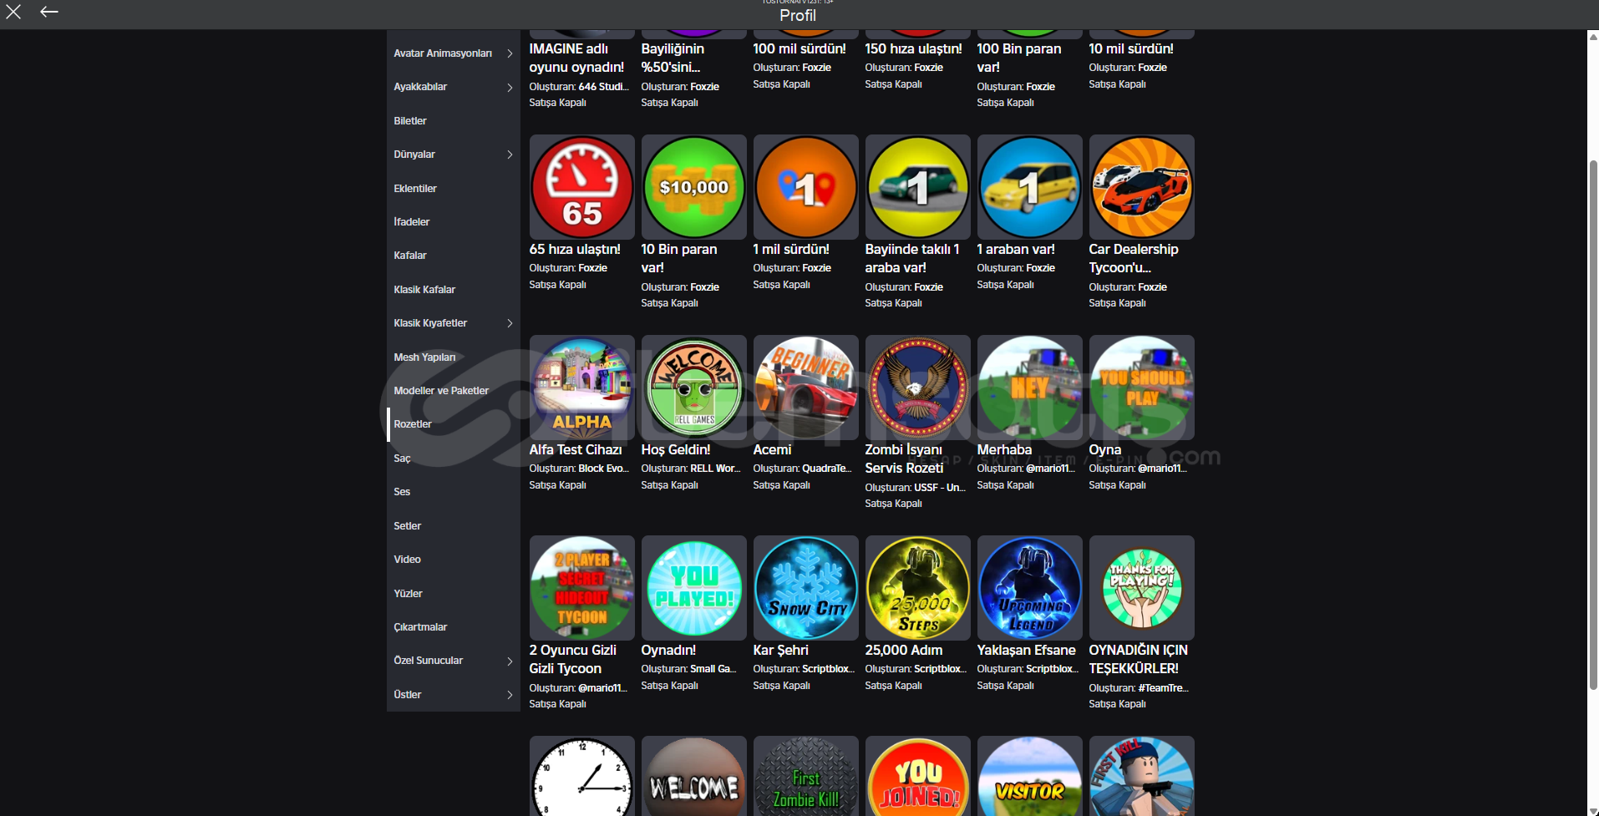Open the red speedometer 65 badge
The width and height of the screenshot is (1599, 816).
click(582, 187)
